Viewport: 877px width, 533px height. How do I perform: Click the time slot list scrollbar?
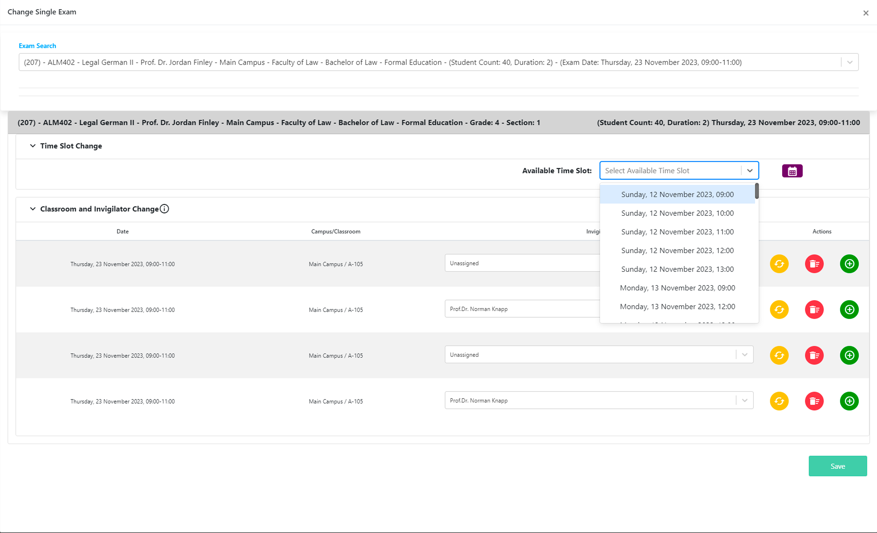point(757,192)
